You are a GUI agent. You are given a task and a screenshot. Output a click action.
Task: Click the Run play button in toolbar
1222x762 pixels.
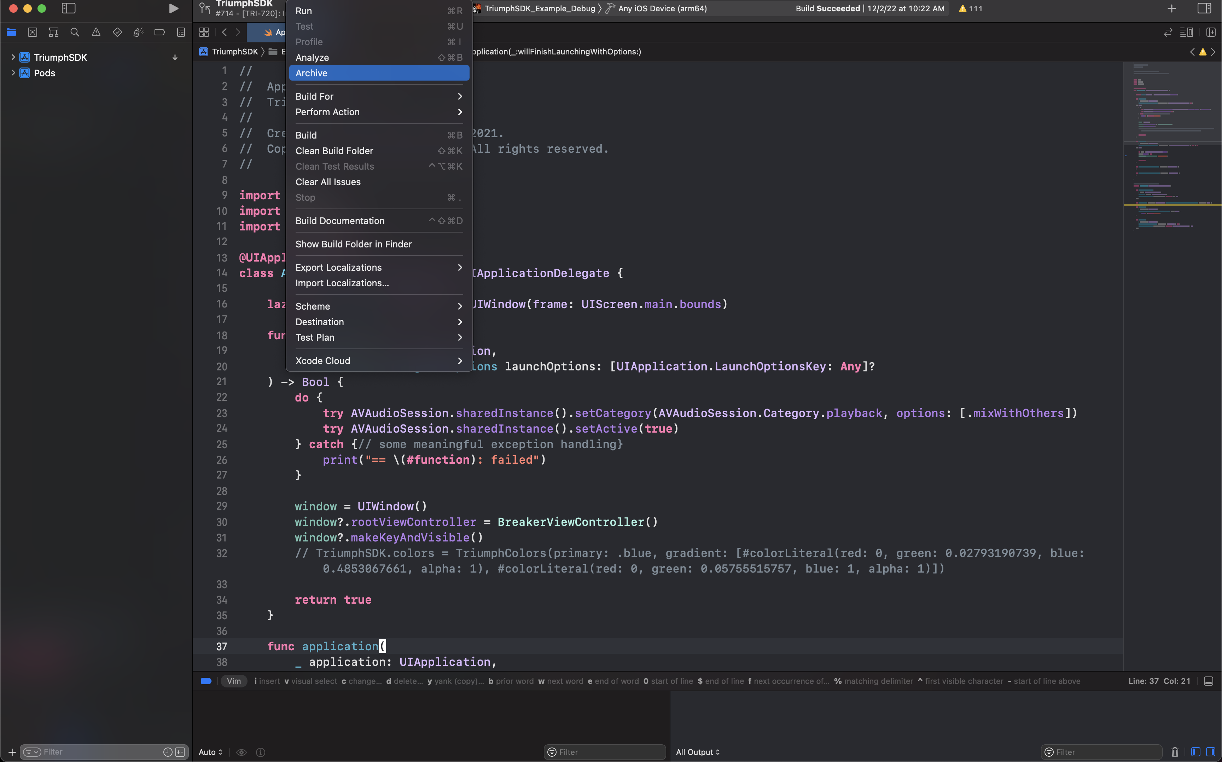[173, 8]
